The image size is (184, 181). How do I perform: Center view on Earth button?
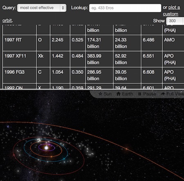click(125, 94)
